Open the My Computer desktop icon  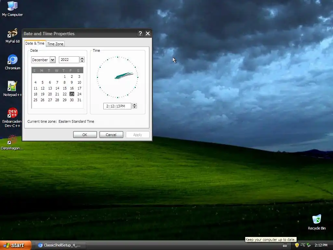(x=12, y=8)
